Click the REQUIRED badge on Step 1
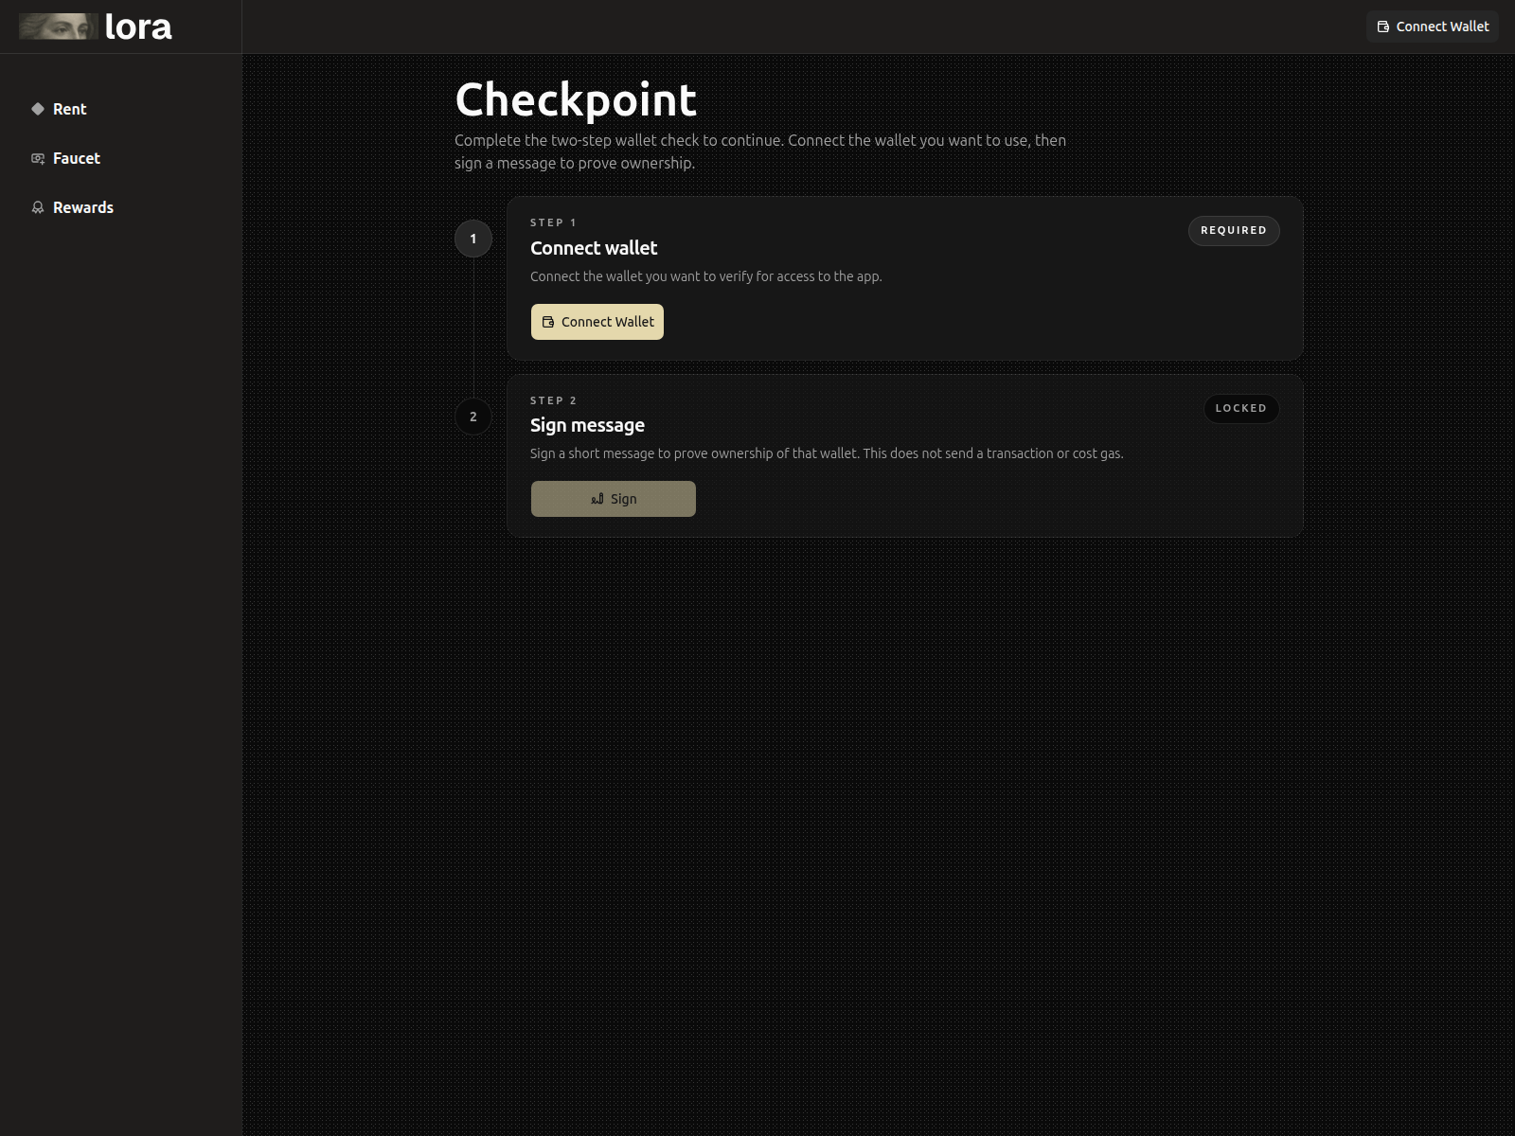The image size is (1515, 1136). [1234, 230]
